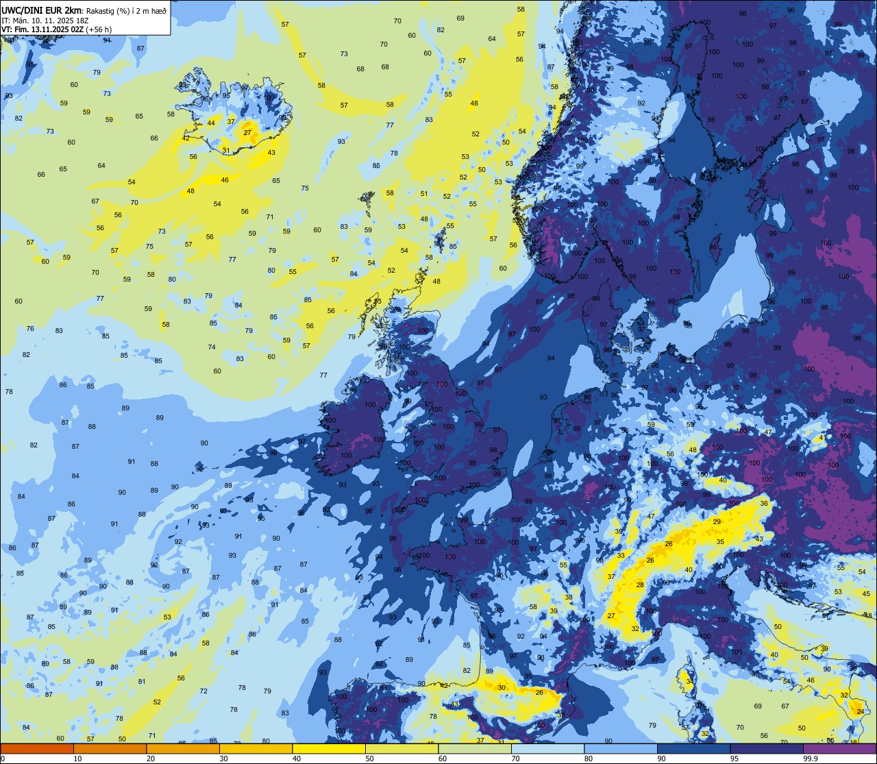Click the 0–10 dark orange legend swatch
This screenshot has width=877, height=764.
37,748
